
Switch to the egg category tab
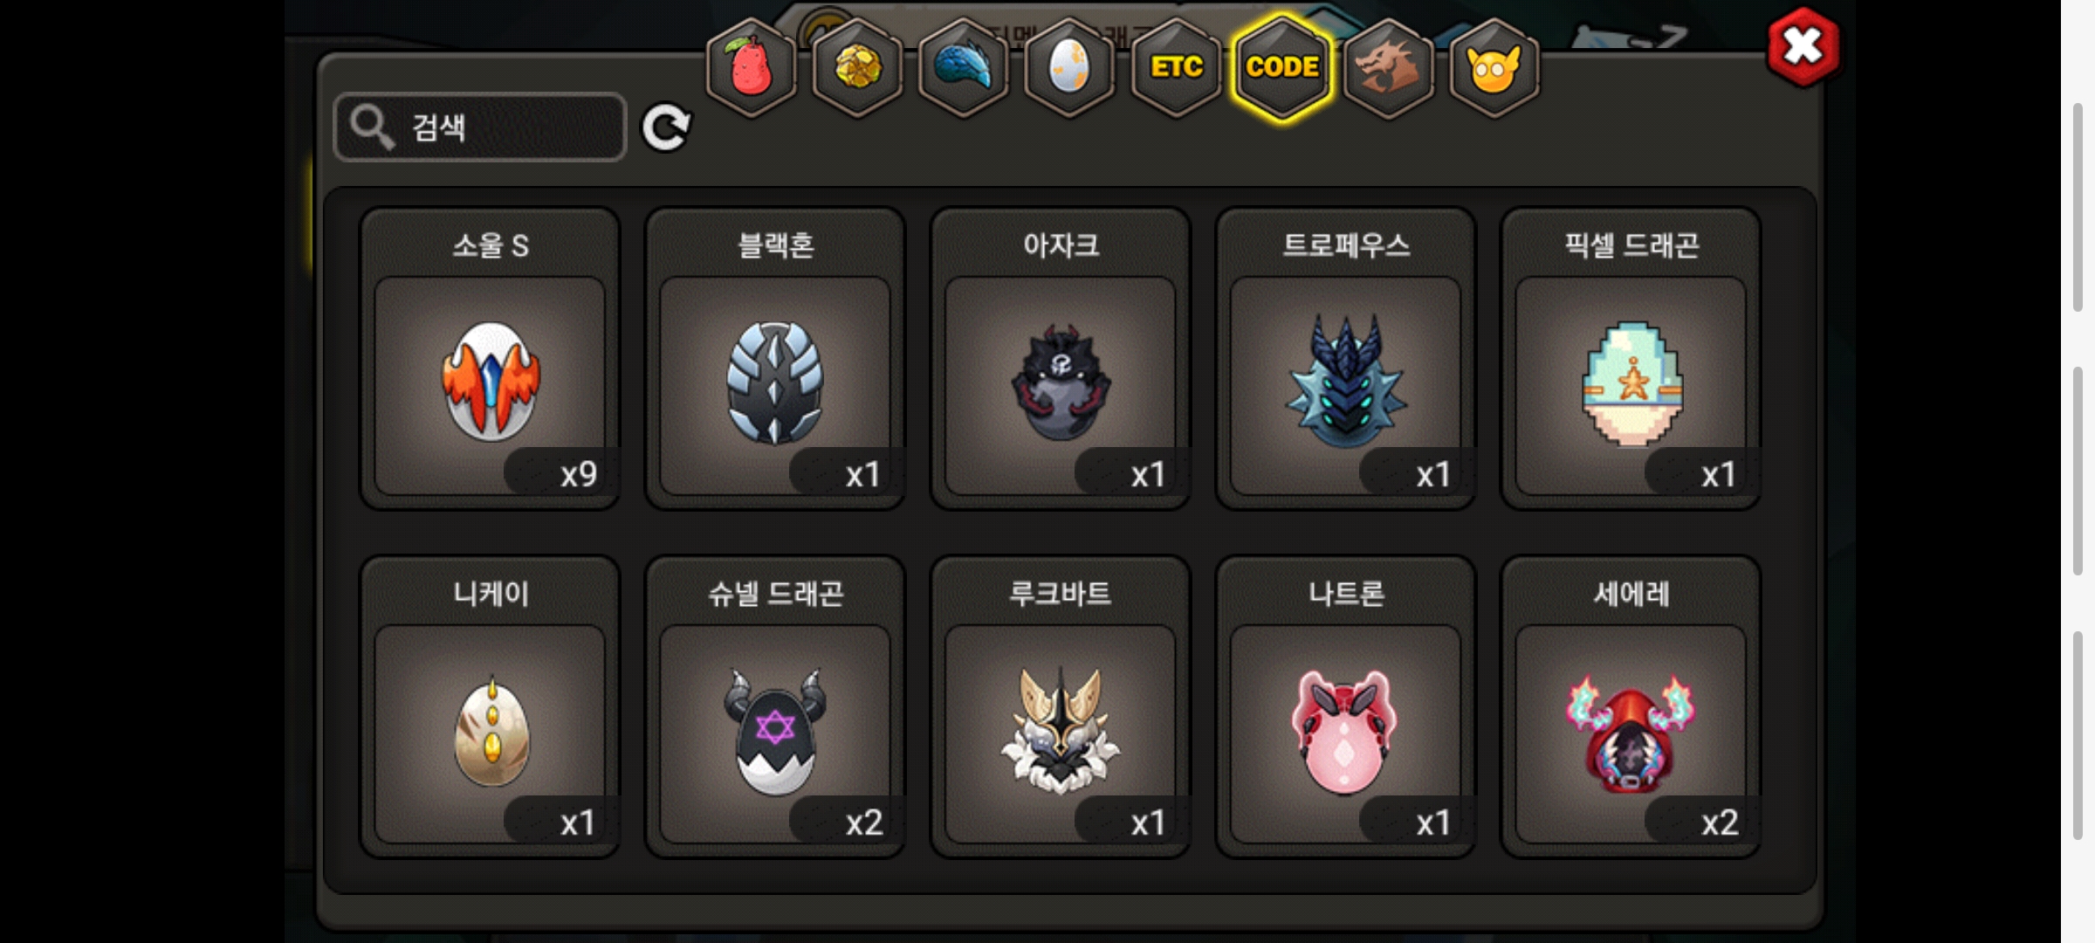[x=1069, y=68]
